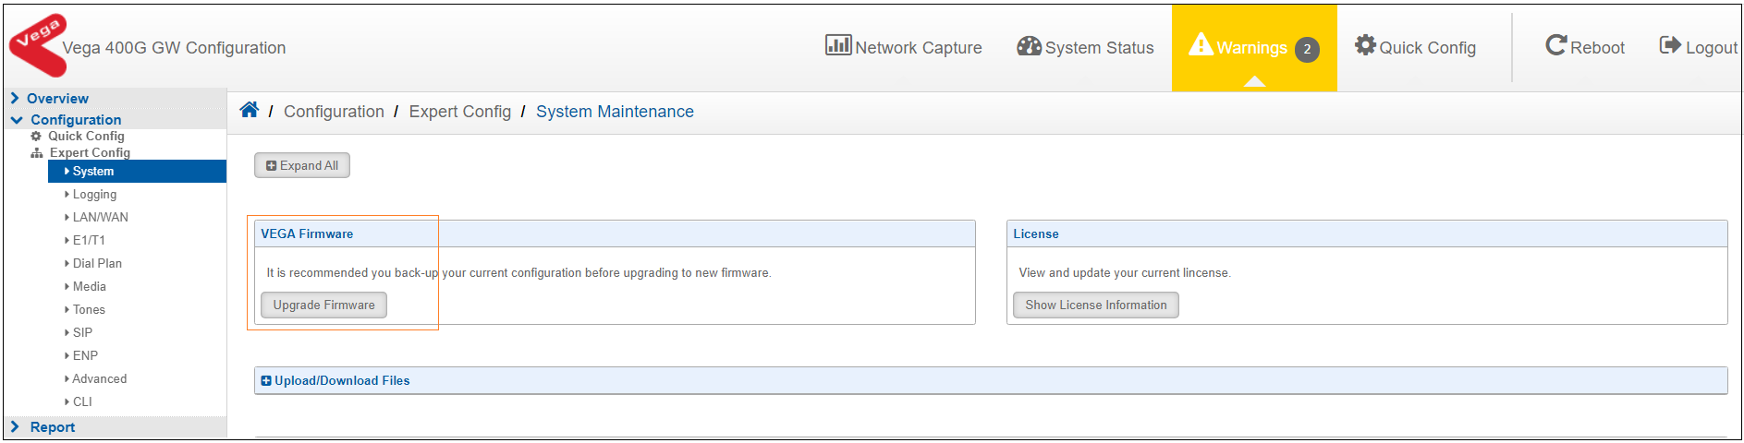Expand the Logging tree item

coord(67,195)
